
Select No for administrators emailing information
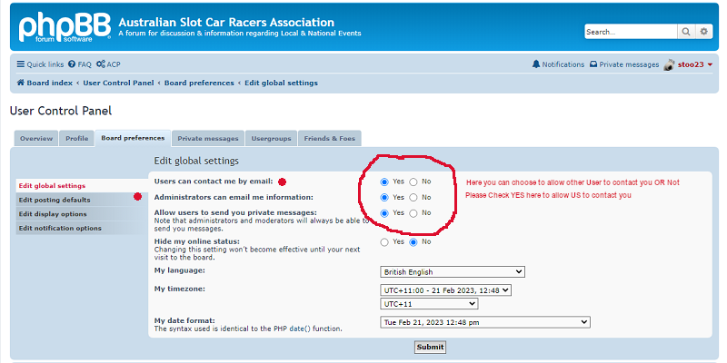[413, 197]
